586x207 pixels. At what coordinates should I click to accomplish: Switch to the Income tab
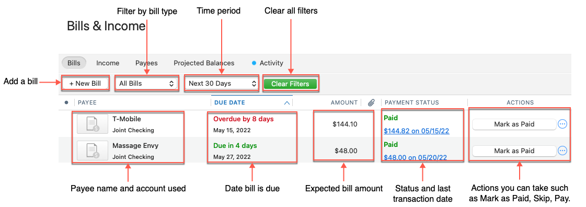point(108,63)
